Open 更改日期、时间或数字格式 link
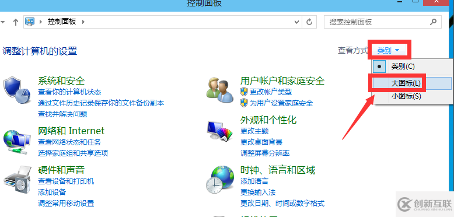Screen dimensions: 454x217 click(282, 203)
